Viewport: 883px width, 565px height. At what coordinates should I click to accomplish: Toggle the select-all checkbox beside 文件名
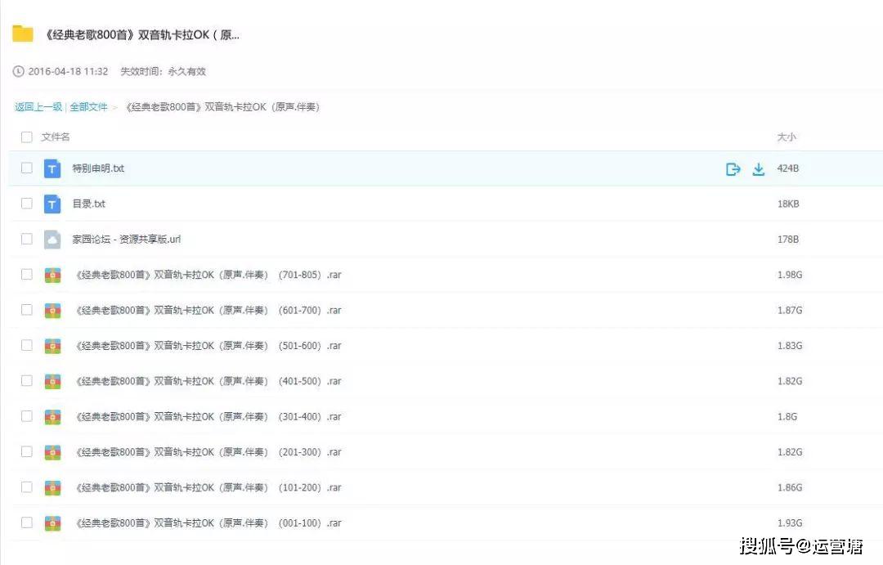tap(26, 137)
